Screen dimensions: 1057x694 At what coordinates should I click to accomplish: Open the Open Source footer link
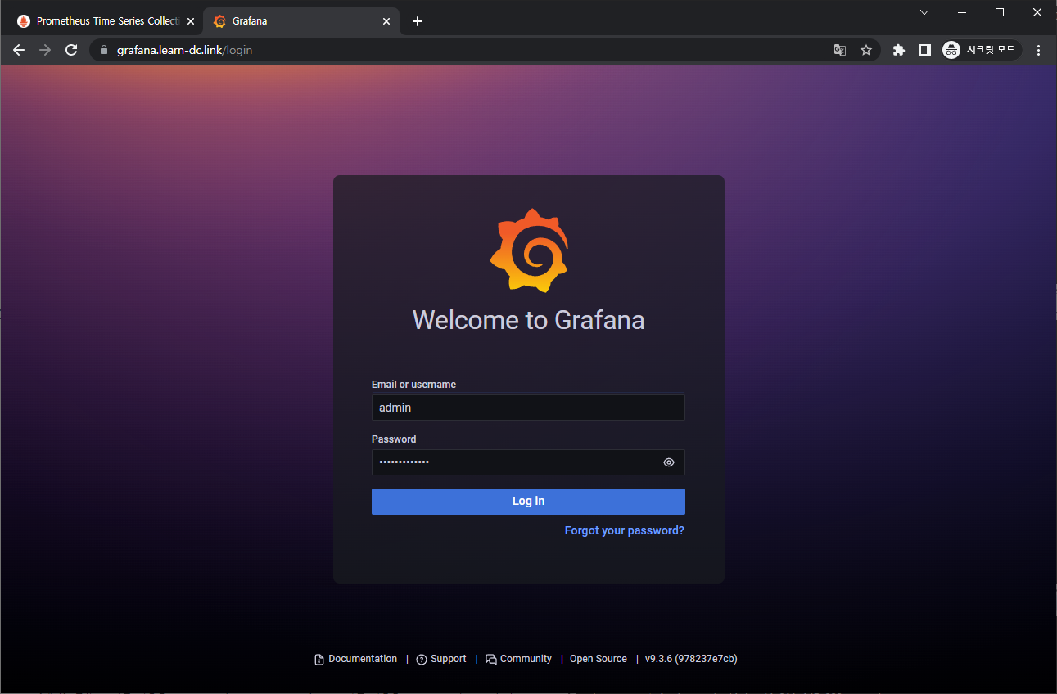(598, 659)
